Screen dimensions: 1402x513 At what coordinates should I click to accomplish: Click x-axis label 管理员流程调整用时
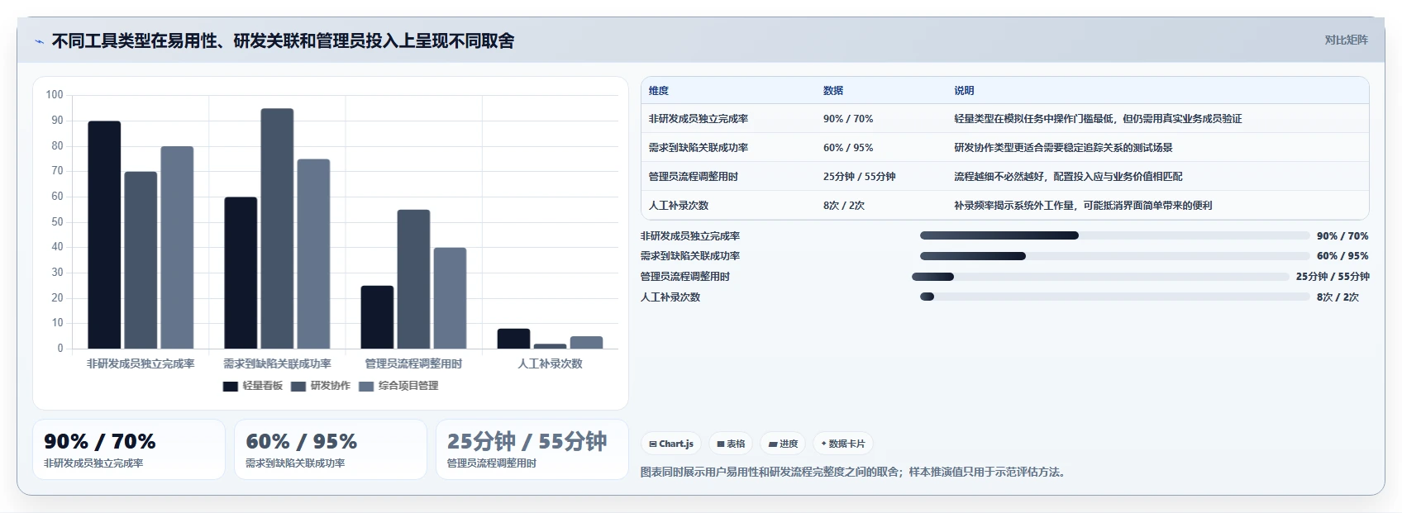[413, 363]
